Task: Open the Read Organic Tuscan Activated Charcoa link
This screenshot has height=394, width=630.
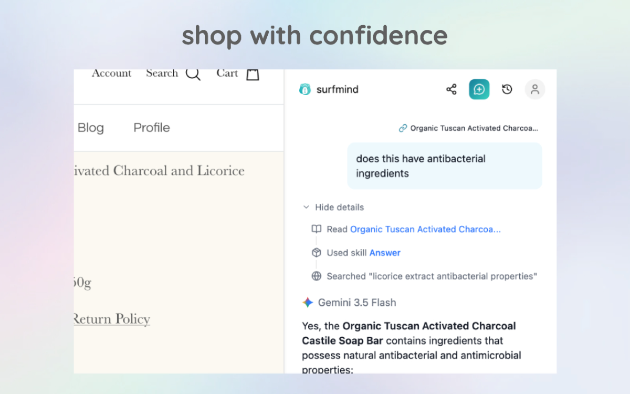Action: 425,229
